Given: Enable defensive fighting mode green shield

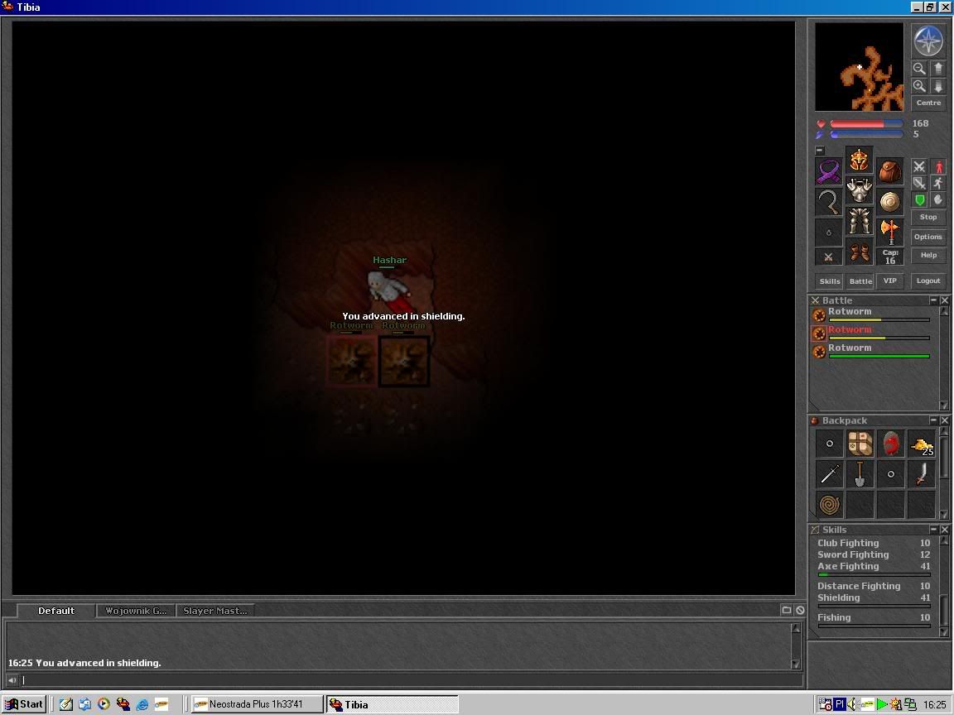Looking at the screenshot, I should [919, 200].
